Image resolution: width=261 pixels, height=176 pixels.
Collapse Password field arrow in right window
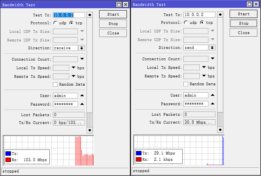[212, 104]
